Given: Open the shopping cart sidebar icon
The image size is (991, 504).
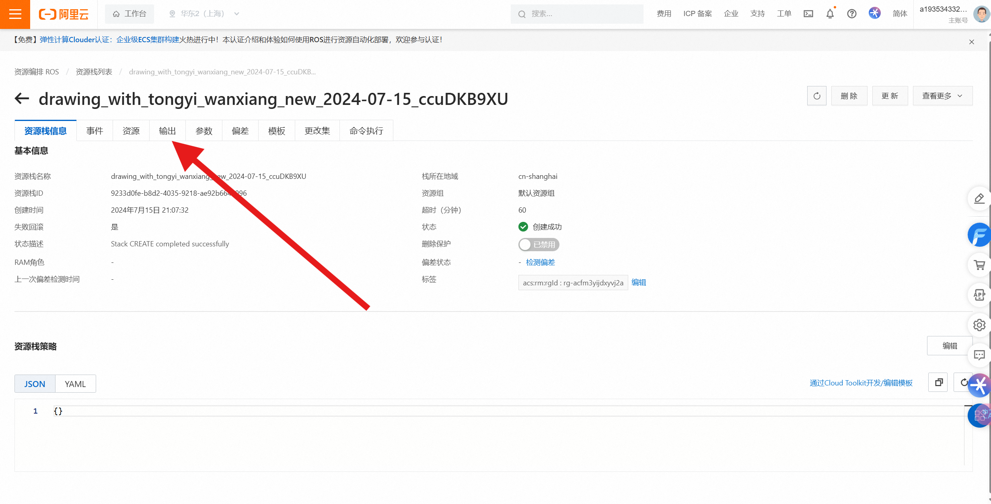Looking at the screenshot, I should (979, 265).
